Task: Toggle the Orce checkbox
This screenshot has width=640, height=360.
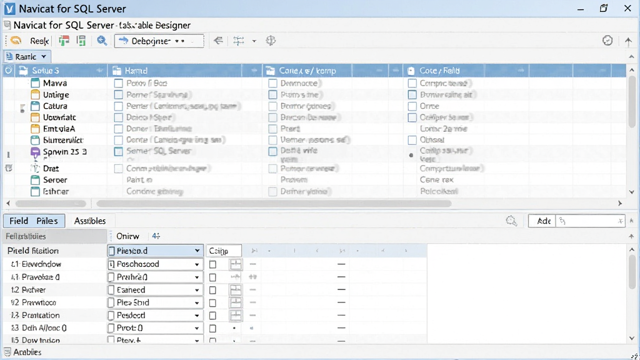Action: point(412,106)
